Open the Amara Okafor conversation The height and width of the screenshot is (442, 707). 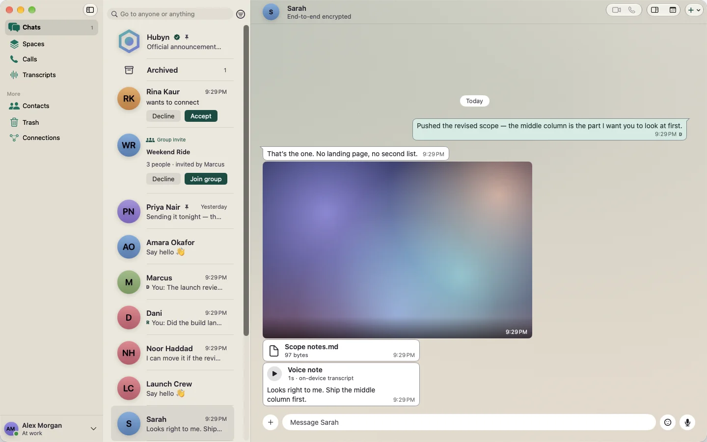(x=172, y=247)
